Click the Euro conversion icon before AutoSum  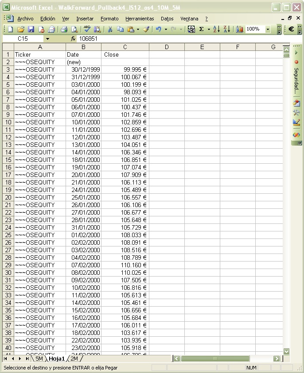pyautogui.click(x=191, y=29)
